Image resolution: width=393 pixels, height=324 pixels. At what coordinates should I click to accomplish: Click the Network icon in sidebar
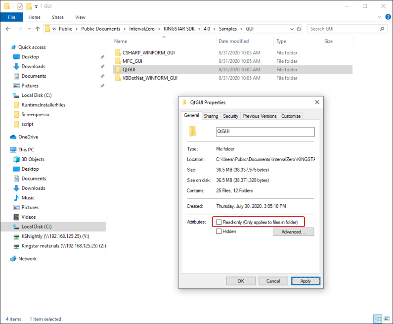coord(13,259)
